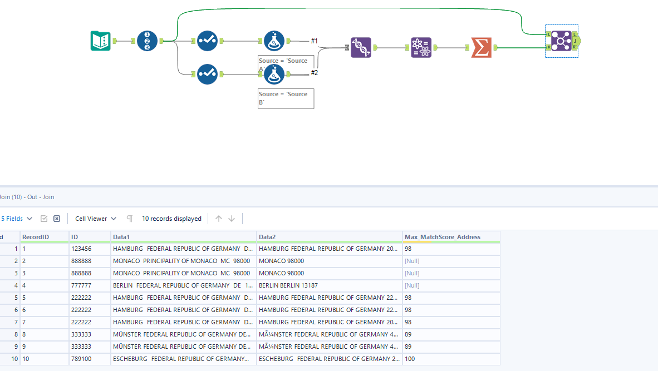The width and height of the screenshot is (658, 371).
Task: Click the lower blue checkmark tool
Action: 207,74
